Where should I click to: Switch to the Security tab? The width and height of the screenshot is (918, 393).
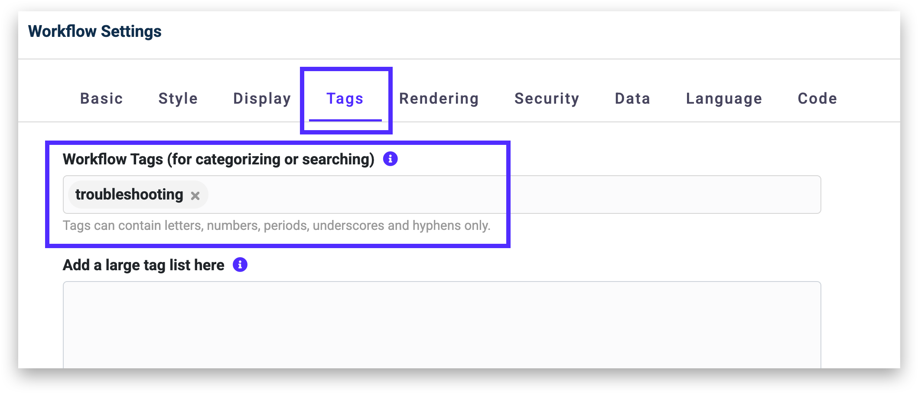point(547,98)
